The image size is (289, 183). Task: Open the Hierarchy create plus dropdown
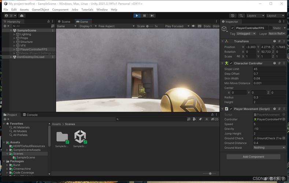[x=6, y=26]
